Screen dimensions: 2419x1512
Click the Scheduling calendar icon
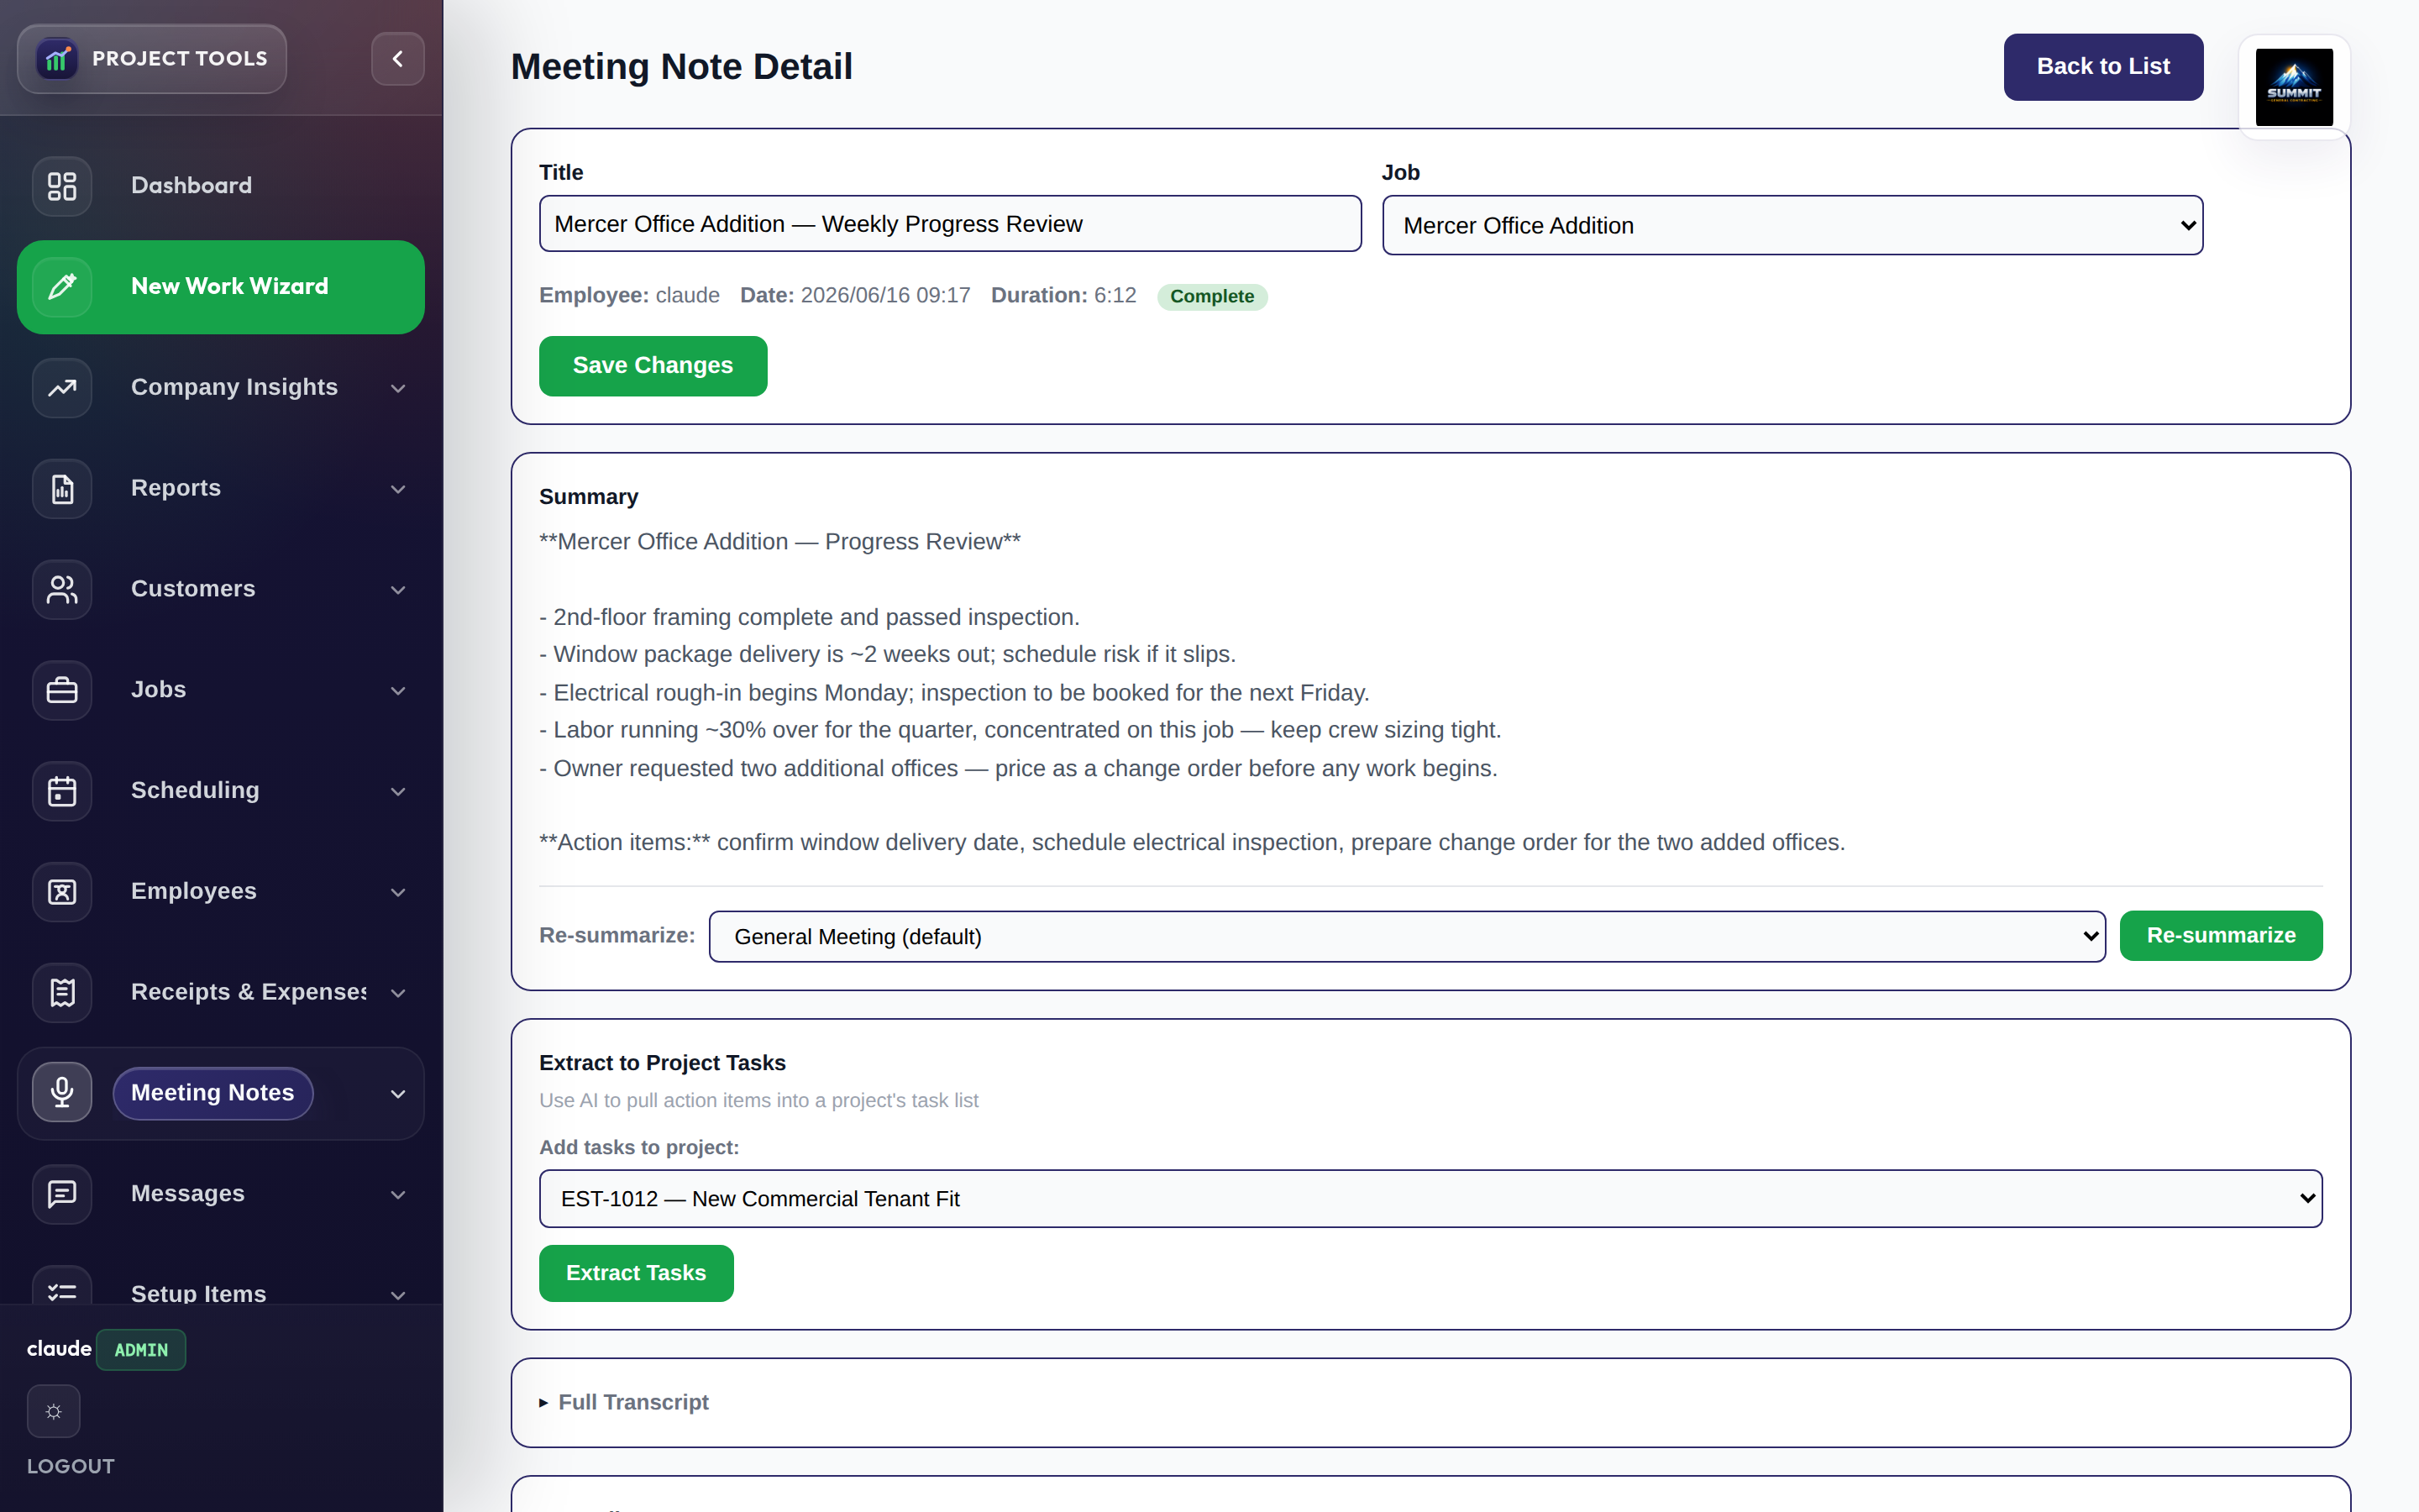pos(62,791)
